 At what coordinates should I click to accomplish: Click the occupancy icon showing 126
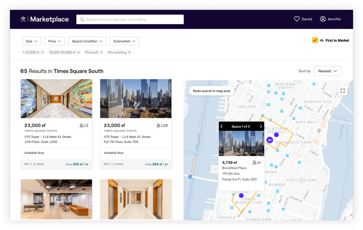(x=158, y=125)
